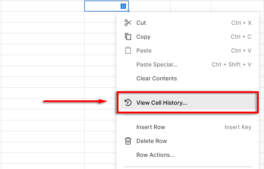Image resolution: width=264 pixels, height=169 pixels.
Task: Click the fill handle on the selected cell corner
Action: tap(129, 11)
